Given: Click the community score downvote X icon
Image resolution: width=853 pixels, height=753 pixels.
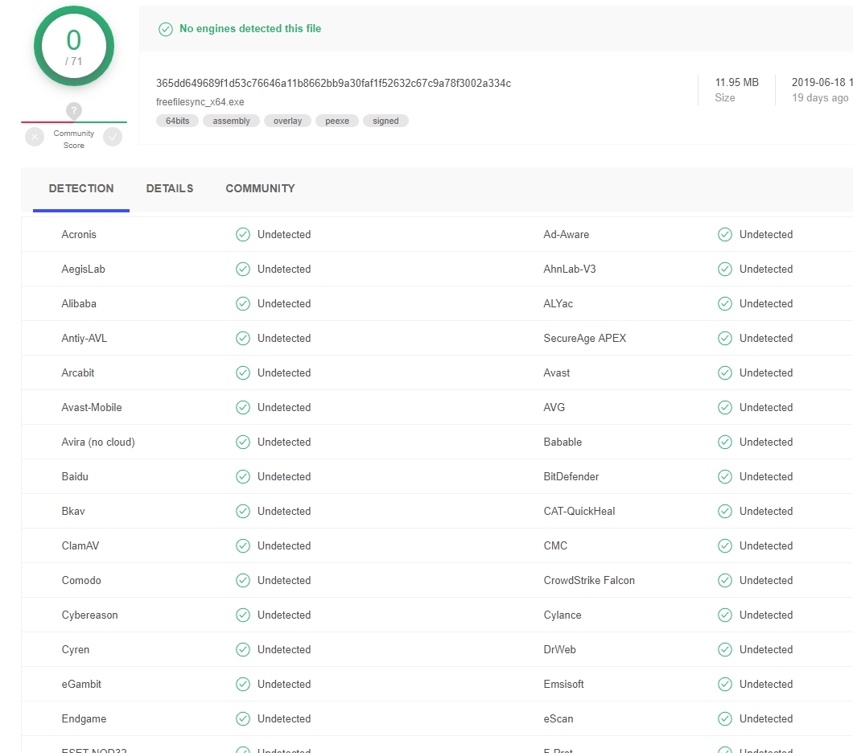Looking at the screenshot, I should (35, 137).
